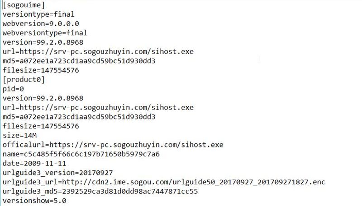362x206 pixels.
Task: Click version=99.2.0.8968 under the [sogouime] section
Action: click(x=43, y=42)
